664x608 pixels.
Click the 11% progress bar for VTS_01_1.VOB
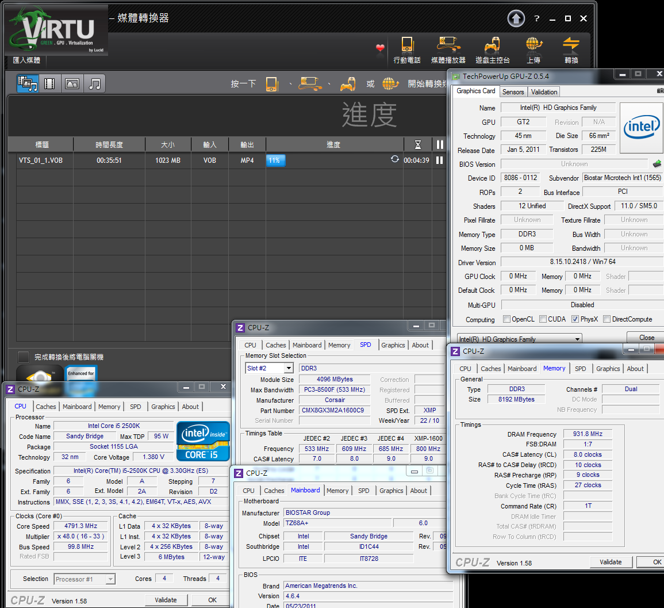click(x=275, y=160)
